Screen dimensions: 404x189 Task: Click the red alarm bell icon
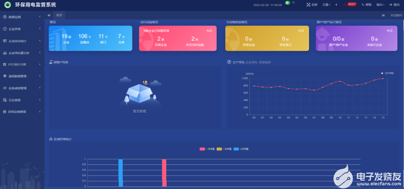point(344,5)
